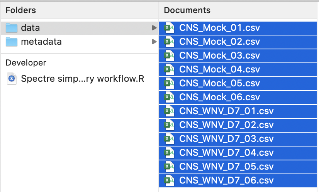Select the CNS_WNV_D7_03.csv file name
The height and width of the screenshot is (192, 319).
[226, 139]
